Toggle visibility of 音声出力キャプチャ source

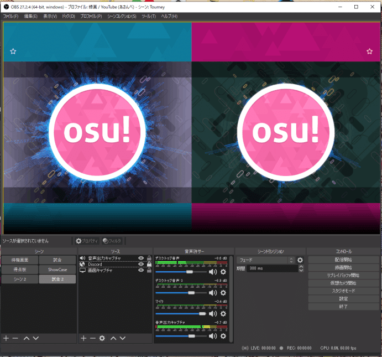[141, 258]
